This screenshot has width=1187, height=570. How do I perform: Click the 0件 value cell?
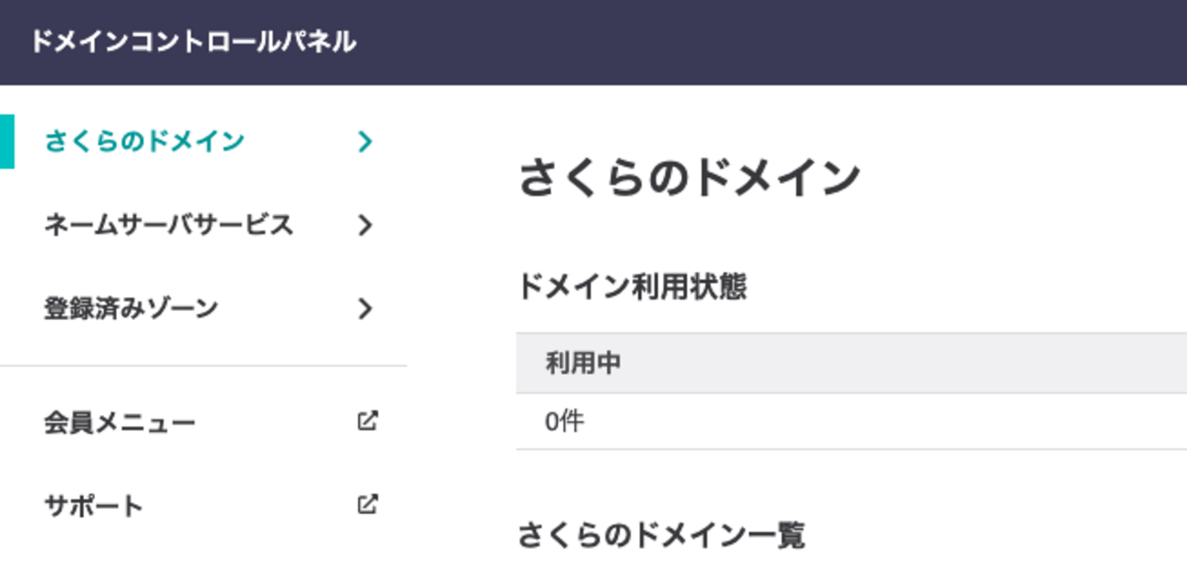851,421
